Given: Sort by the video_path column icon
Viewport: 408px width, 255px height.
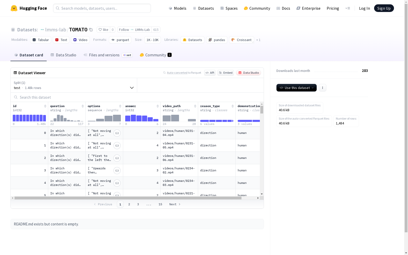Looking at the screenshot, I should coord(195,106).
